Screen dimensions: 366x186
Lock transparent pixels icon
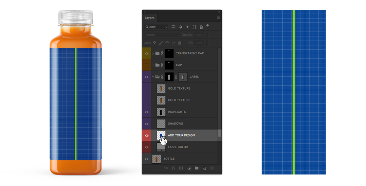coord(155,43)
